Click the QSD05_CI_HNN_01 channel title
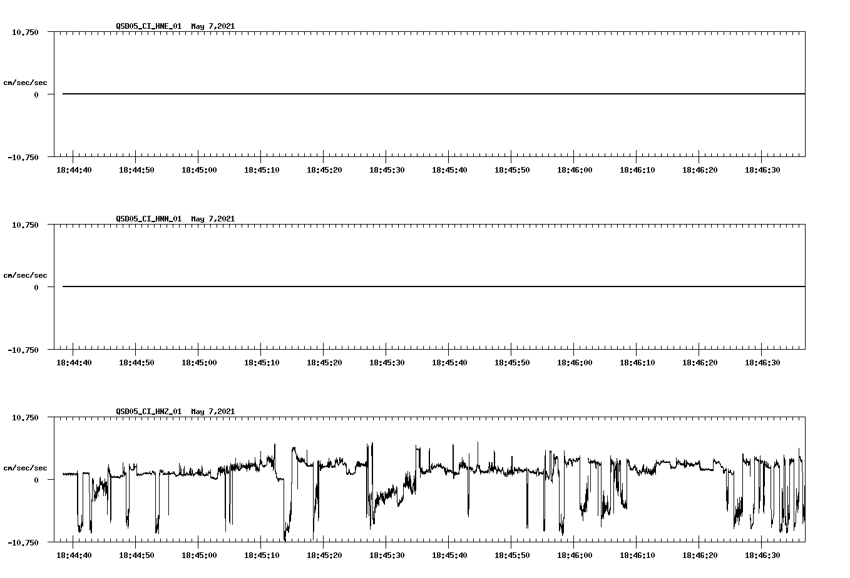 pos(148,218)
